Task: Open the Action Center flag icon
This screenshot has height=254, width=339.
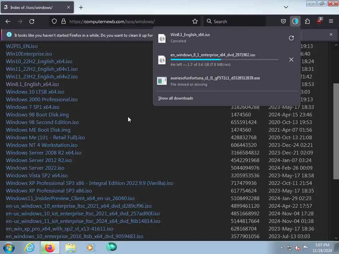Action: 305,247
